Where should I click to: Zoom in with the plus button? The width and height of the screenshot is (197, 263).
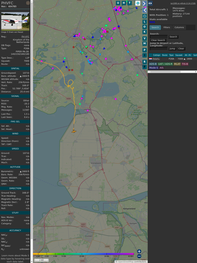pyautogui.click(x=139, y=251)
